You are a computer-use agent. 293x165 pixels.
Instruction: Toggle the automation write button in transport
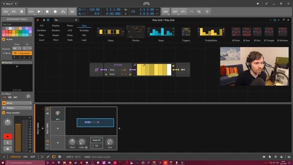63,11
